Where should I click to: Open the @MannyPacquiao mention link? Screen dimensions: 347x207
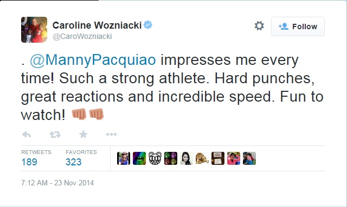coord(93,60)
